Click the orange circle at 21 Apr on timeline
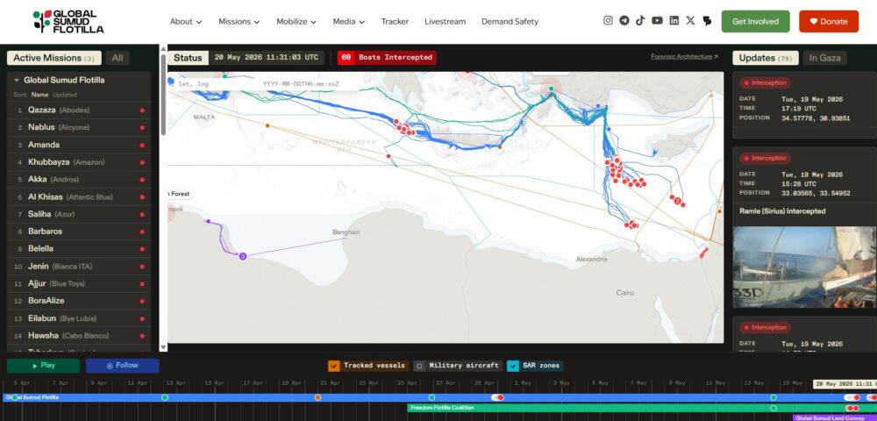The image size is (877, 421). pos(317,397)
